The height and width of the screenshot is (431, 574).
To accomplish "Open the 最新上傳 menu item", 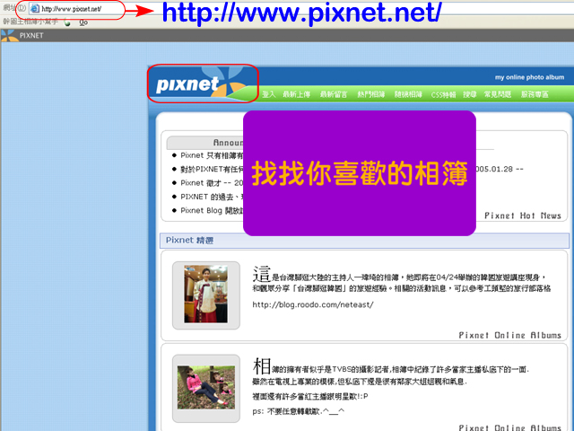I will click(x=297, y=94).
